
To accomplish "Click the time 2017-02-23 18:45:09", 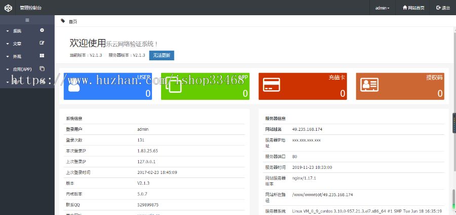I will coord(157,172).
